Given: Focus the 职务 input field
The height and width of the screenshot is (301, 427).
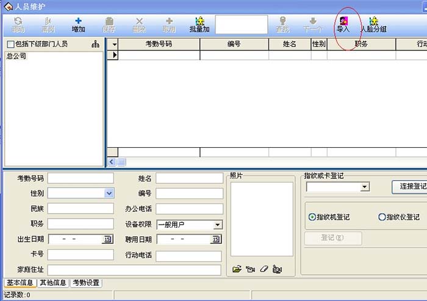Looking at the screenshot, I should click(x=81, y=224).
